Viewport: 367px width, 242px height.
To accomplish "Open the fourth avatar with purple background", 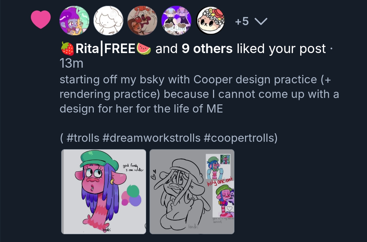I will click(x=176, y=21).
